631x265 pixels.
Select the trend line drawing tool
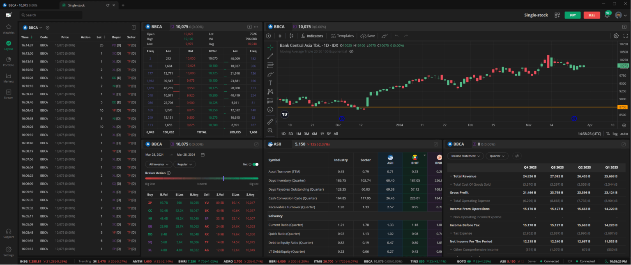coord(270,56)
